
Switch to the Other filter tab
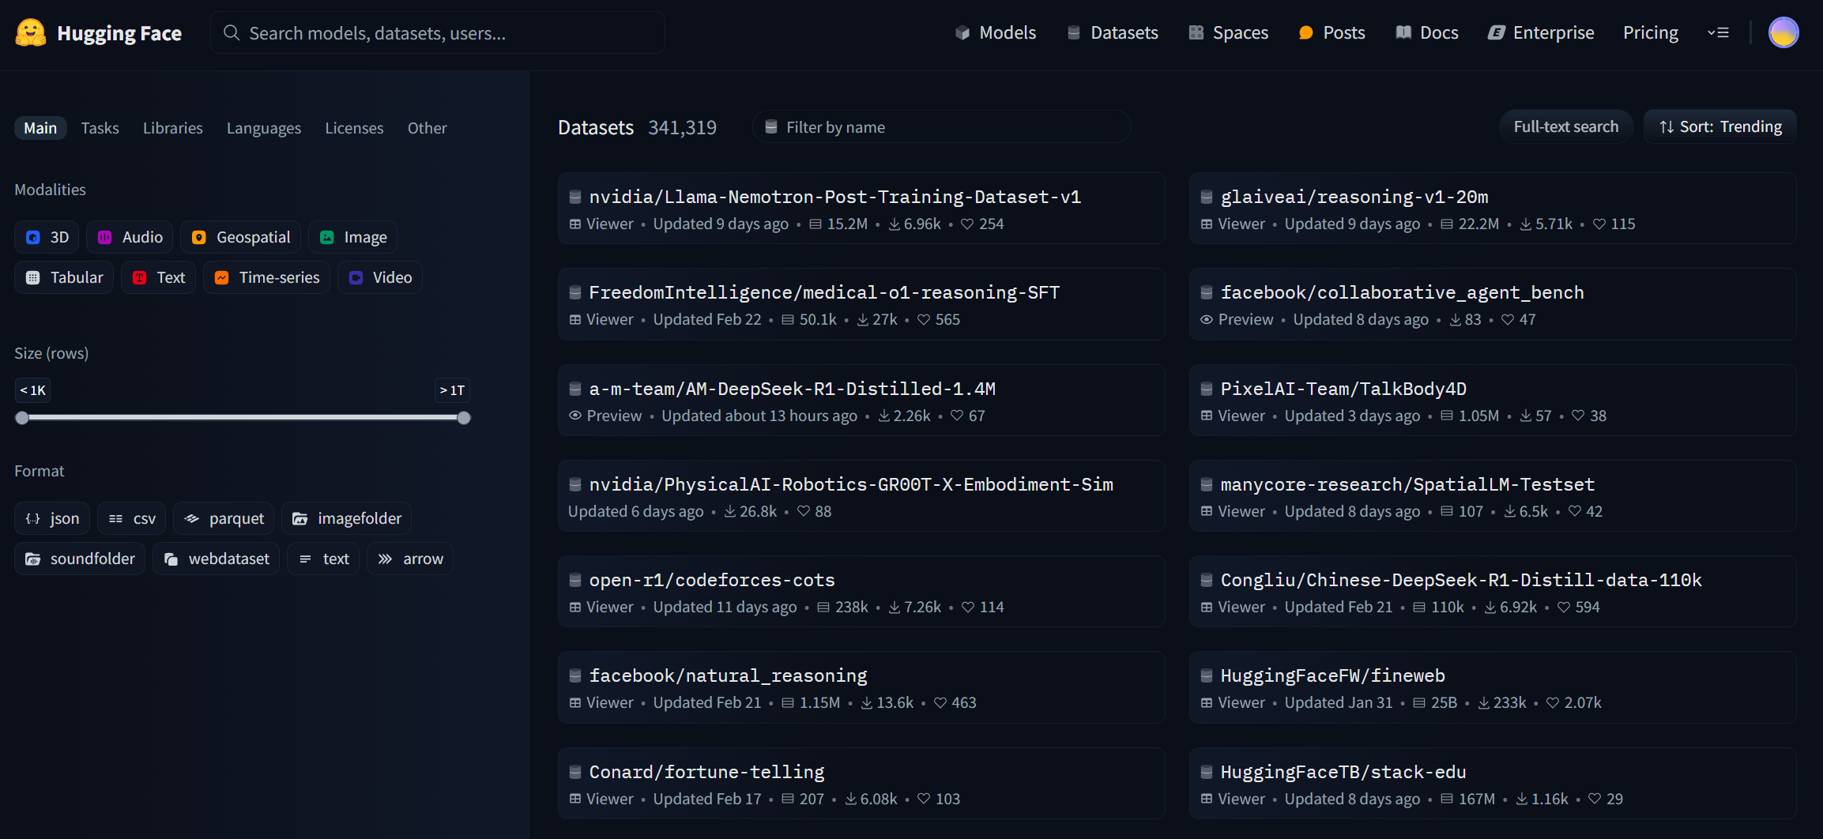pos(427,128)
